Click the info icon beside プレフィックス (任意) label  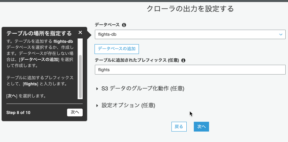click(x=183, y=60)
